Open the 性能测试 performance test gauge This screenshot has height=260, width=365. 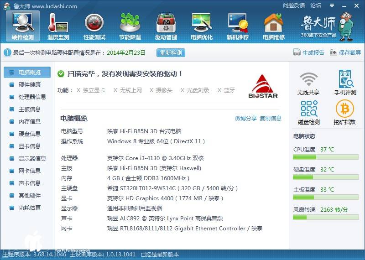tap(94, 26)
